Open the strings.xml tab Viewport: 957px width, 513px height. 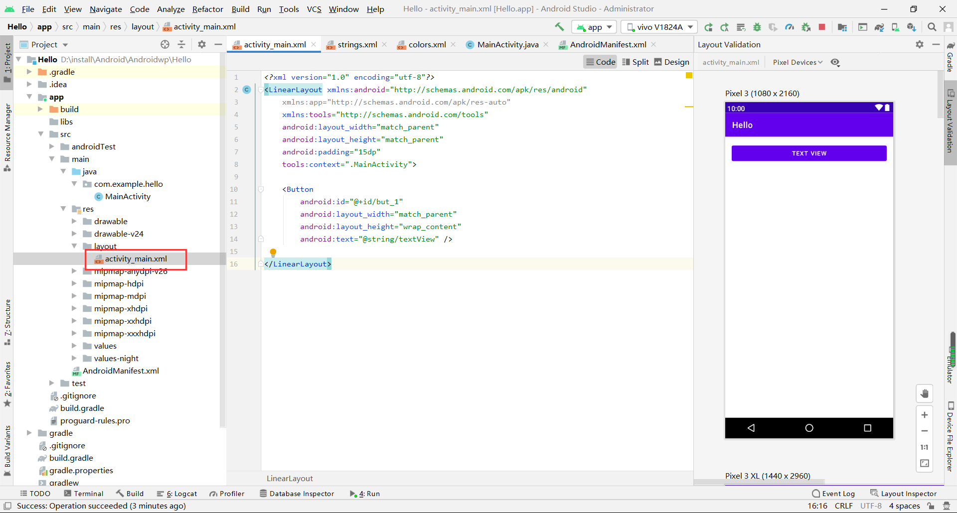(357, 44)
